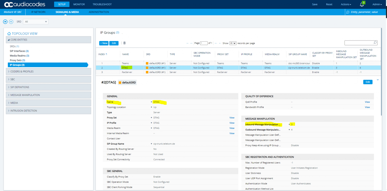Select Proxy Sets in the tree
The width and height of the screenshot is (387, 191).
(17, 60)
